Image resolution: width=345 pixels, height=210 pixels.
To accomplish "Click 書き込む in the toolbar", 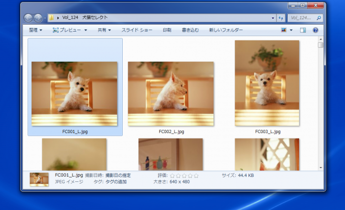I will (190, 30).
